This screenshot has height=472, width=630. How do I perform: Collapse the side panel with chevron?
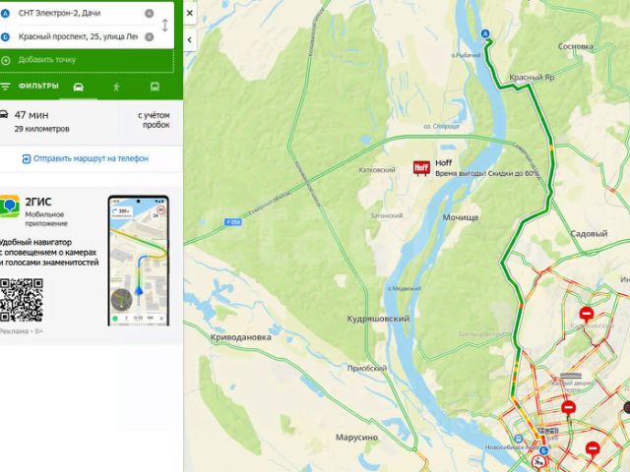point(190,39)
